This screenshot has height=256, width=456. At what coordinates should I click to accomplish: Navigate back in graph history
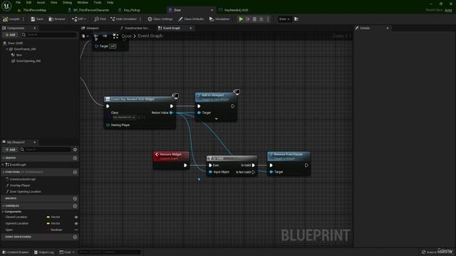click(96, 36)
